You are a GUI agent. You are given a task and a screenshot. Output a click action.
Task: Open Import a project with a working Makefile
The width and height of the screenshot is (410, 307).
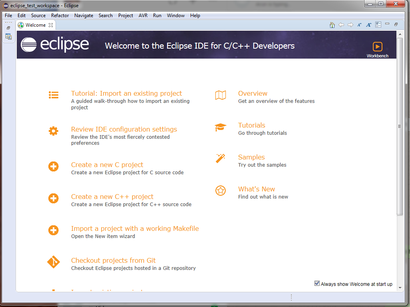tap(135, 228)
